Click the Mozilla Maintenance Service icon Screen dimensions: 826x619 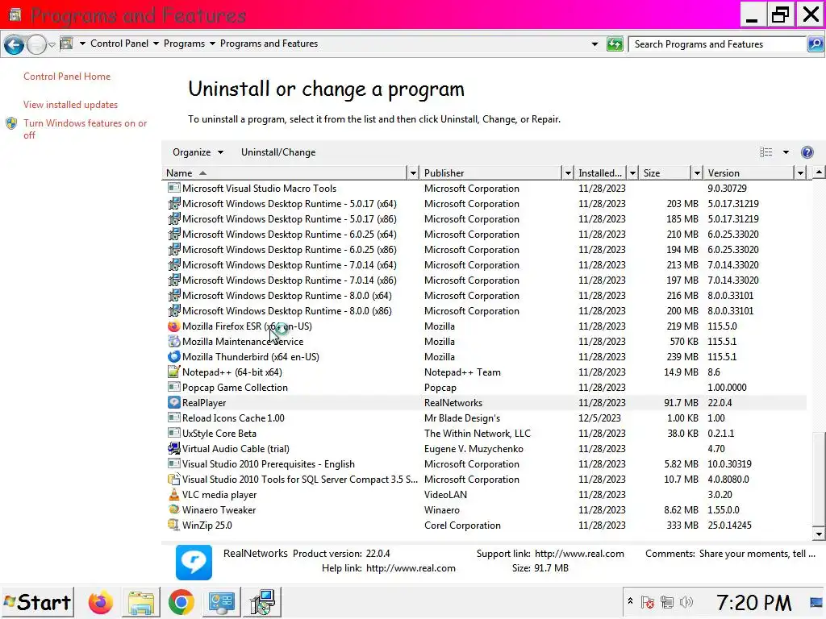(174, 342)
